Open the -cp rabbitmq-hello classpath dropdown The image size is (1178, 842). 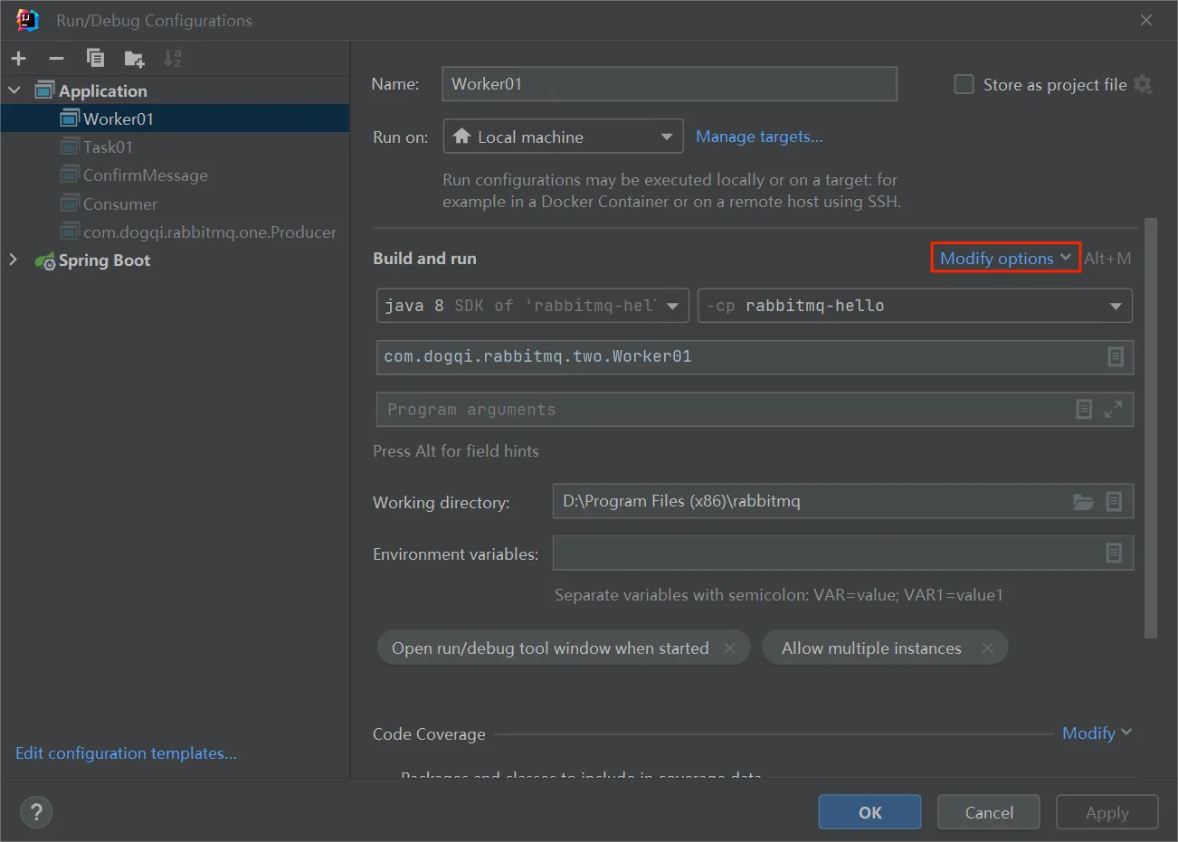click(915, 306)
